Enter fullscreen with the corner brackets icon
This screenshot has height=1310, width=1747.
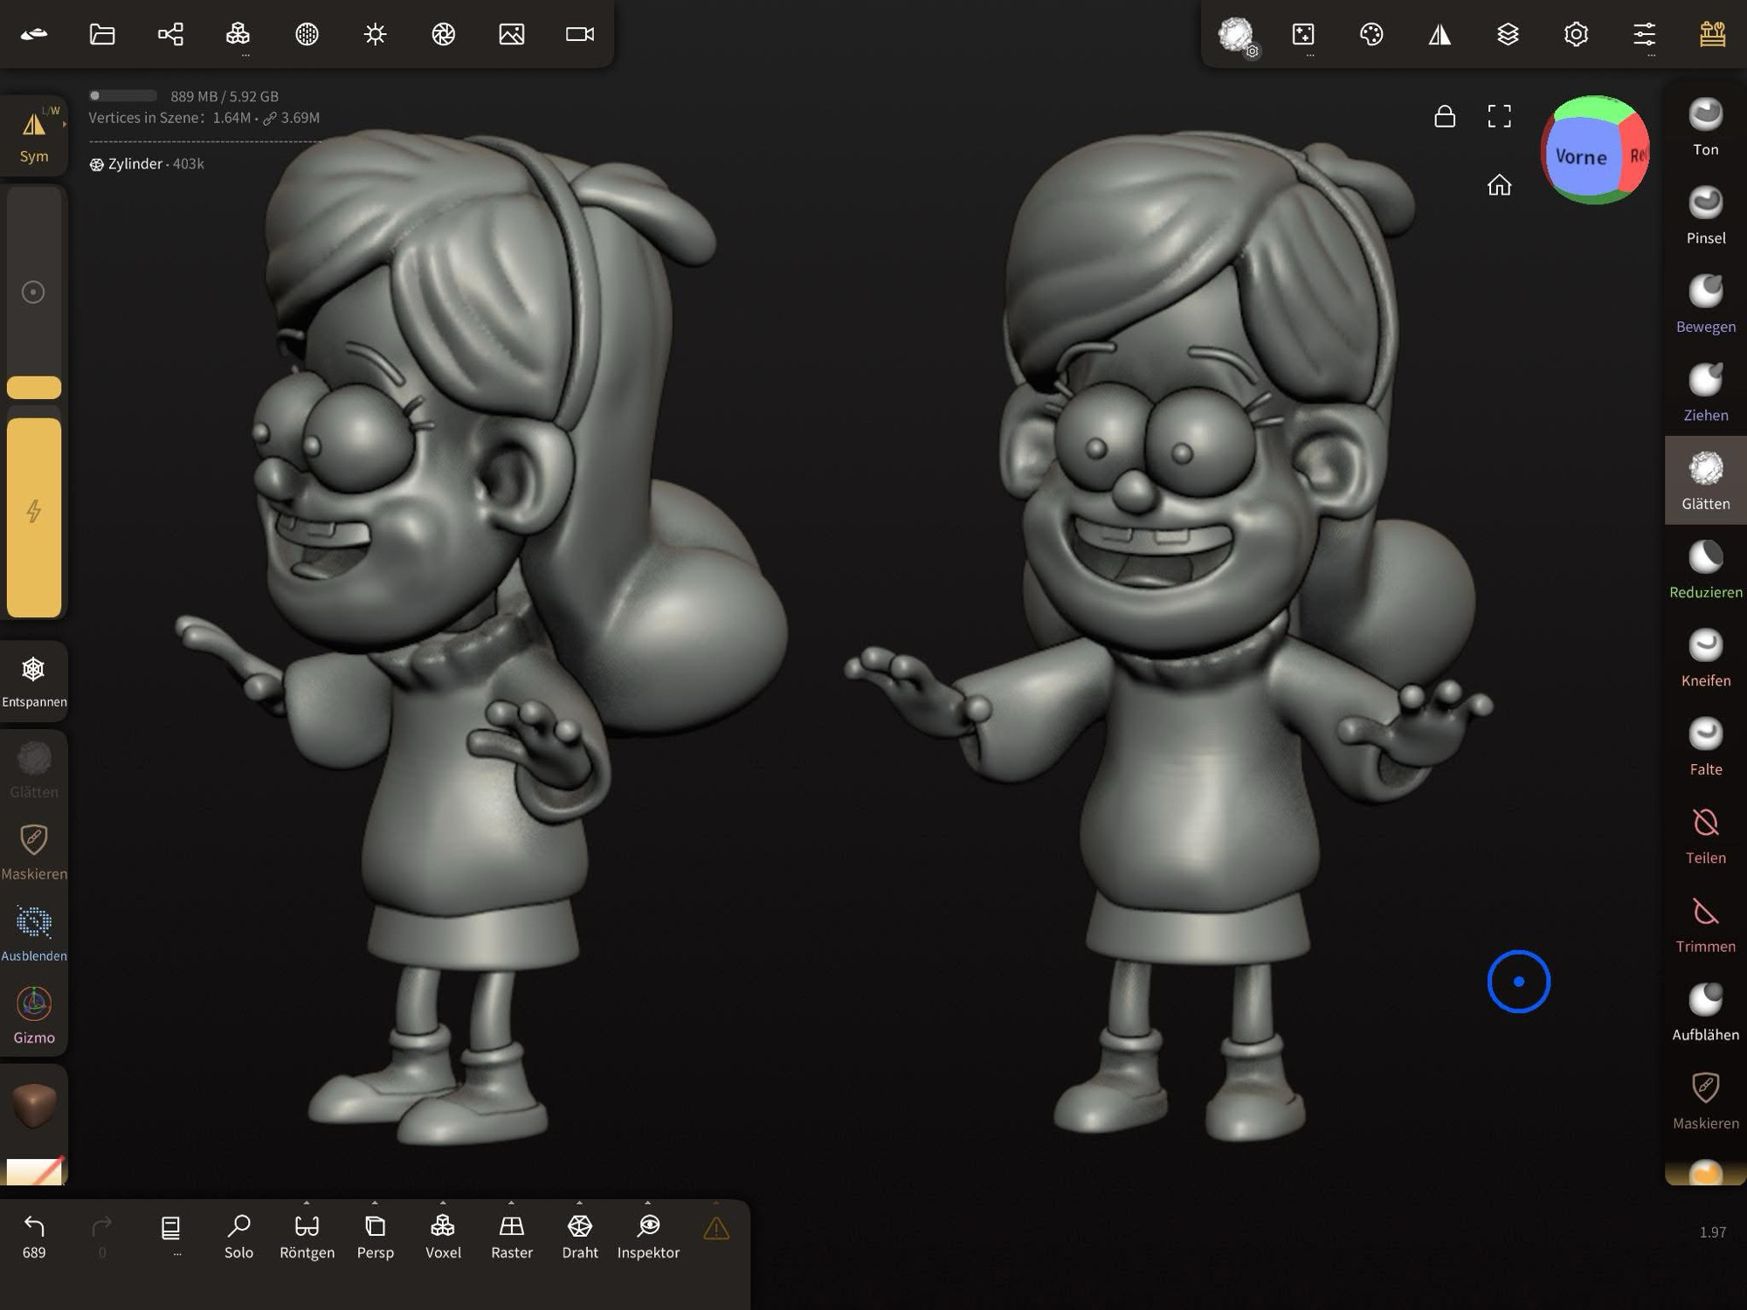coord(1499,116)
